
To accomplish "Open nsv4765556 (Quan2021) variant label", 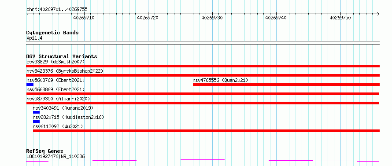I will coord(220,80).
